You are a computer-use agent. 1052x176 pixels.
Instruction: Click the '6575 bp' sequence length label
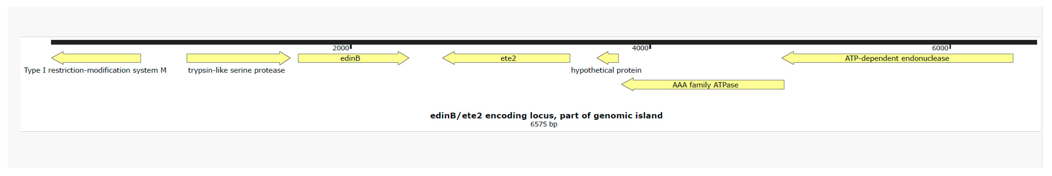click(544, 124)
